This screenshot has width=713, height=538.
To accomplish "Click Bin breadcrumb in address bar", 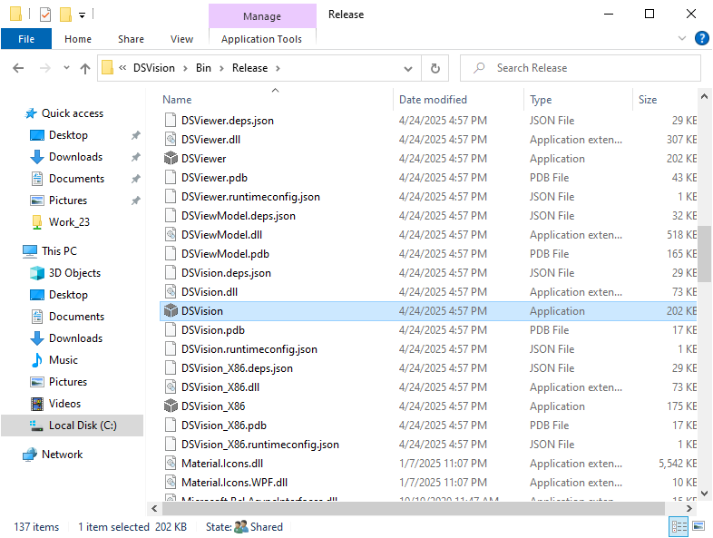I will point(203,68).
